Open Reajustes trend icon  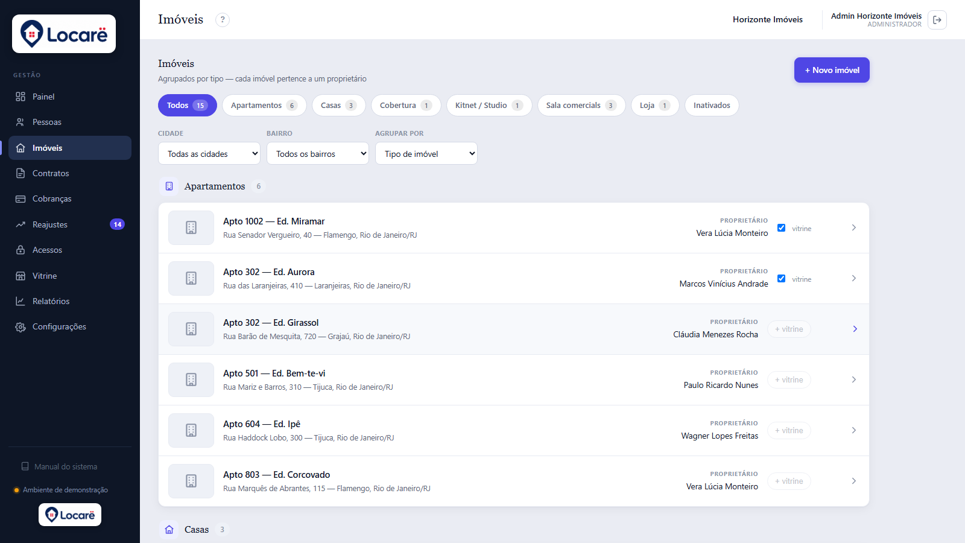[21, 224]
